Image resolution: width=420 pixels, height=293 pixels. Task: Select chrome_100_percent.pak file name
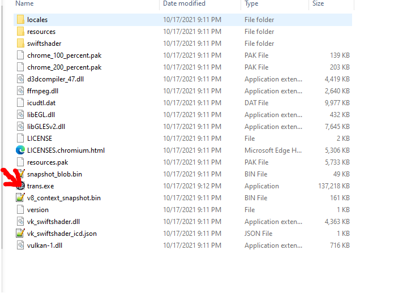click(x=65, y=55)
